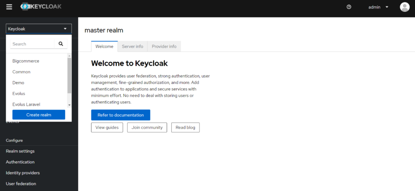Screen dimensions: 415x191
Task: Open User federation in the sidebar
Action: click(21, 184)
